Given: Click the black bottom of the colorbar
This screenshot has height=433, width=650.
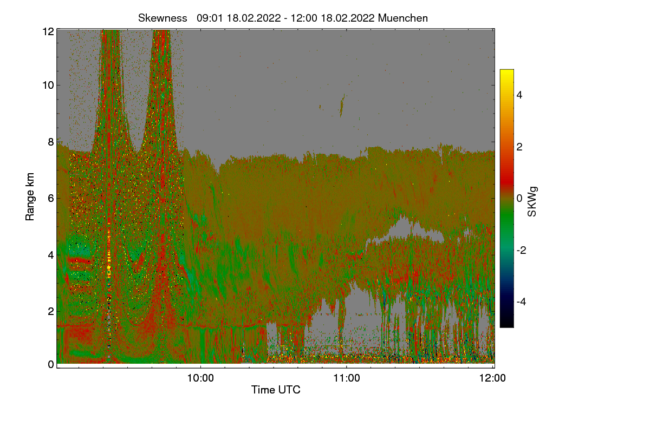Looking at the screenshot, I should (x=506, y=323).
